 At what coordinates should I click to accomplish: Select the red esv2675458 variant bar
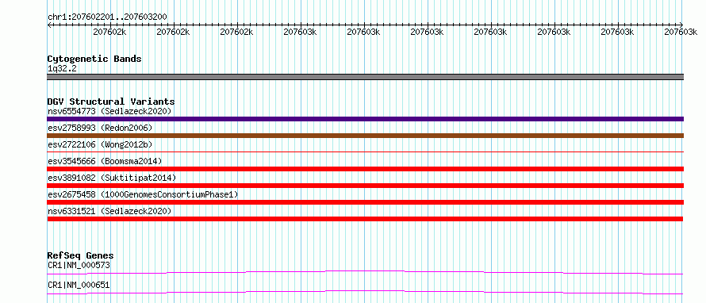[365, 202]
